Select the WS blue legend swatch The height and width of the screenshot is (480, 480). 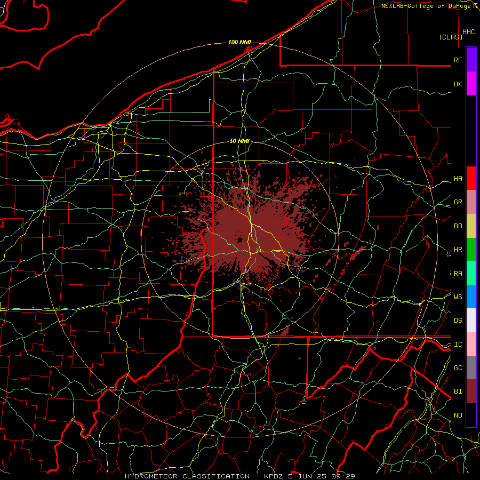(471, 297)
